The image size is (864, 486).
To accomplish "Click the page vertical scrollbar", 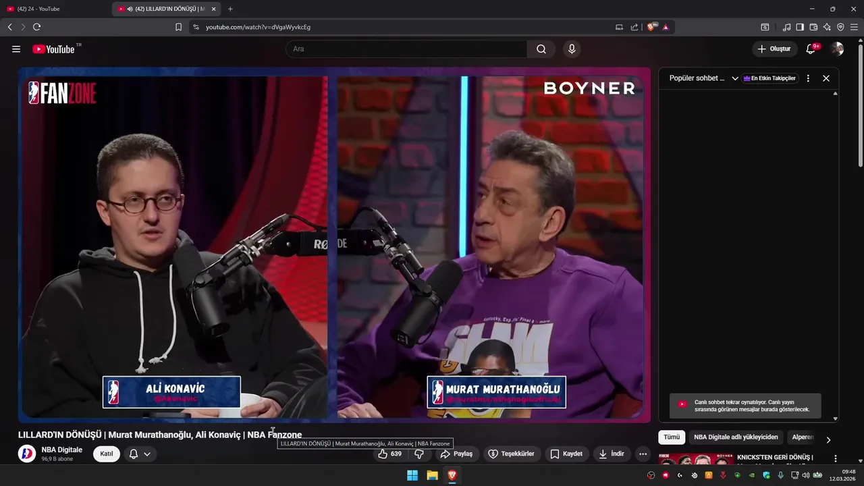I will 860,105.
